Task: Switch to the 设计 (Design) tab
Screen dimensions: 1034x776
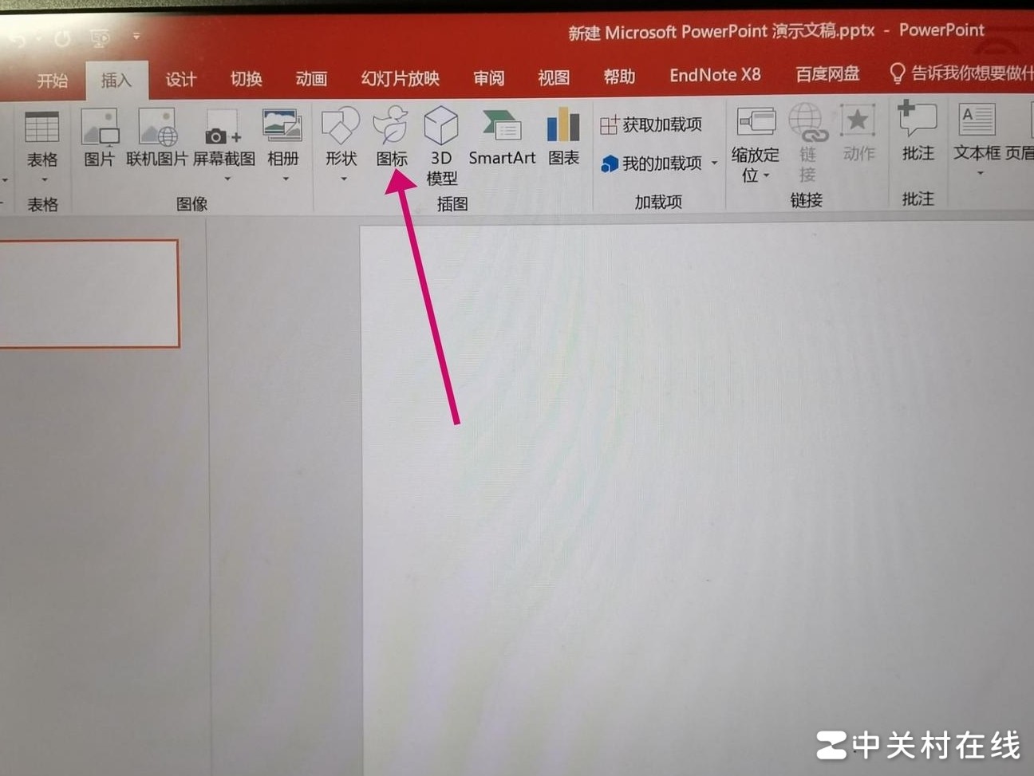Action: coord(180,79)
